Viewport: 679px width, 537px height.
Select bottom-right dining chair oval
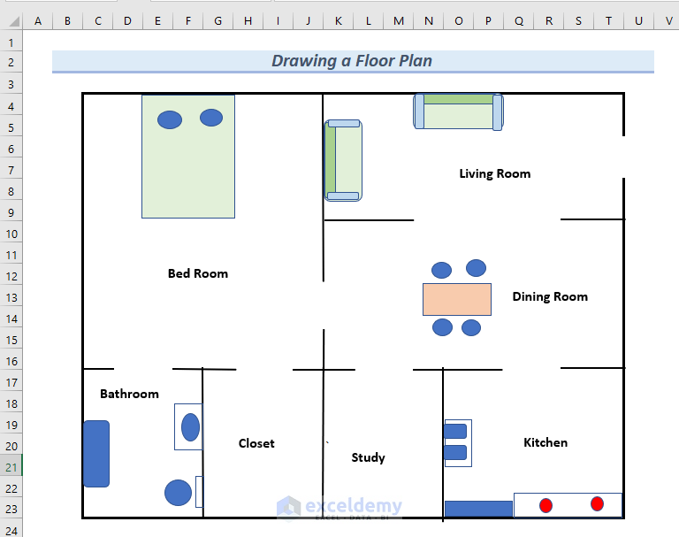tap(471, 327)
